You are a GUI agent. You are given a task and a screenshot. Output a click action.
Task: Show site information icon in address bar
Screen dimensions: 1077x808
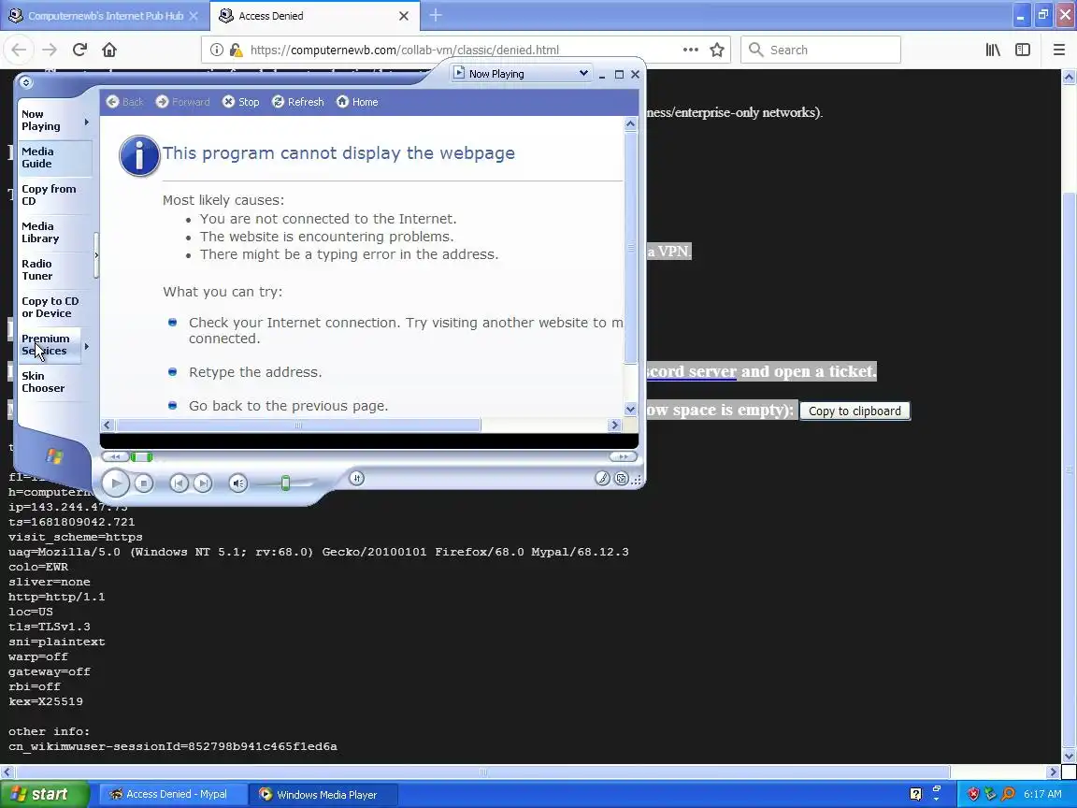(x=216, y=50)
